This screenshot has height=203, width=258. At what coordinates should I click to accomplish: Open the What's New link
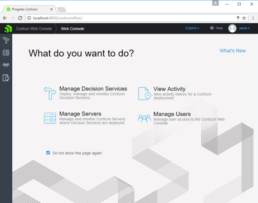(x=233, y=51)
